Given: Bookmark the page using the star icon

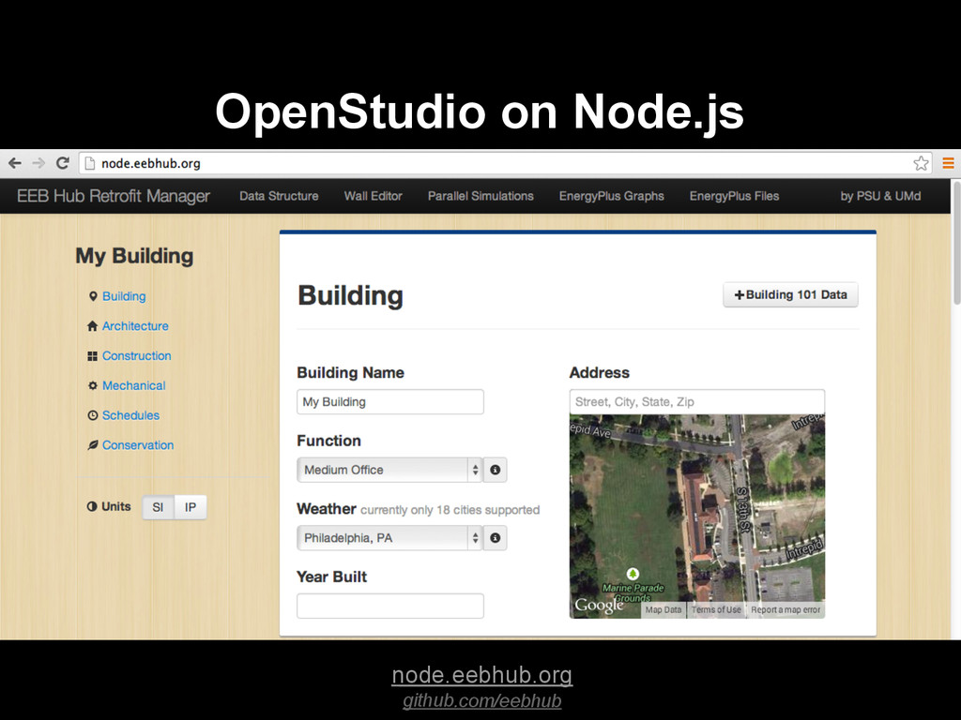Looking at the screenshot, I should (x=921, y=163).
